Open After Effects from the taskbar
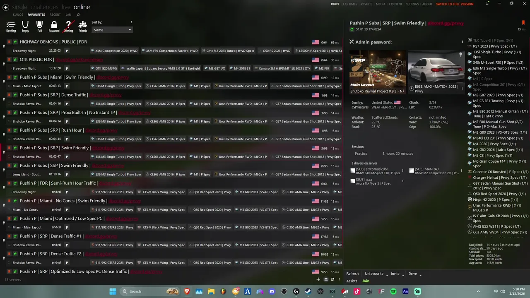 (405, 291)
